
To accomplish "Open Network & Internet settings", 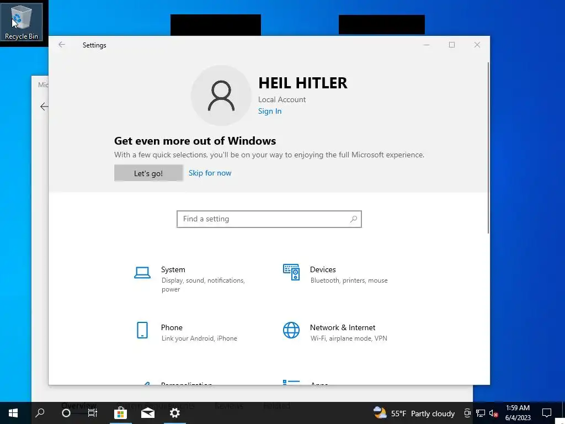I will tap(335, 332).
